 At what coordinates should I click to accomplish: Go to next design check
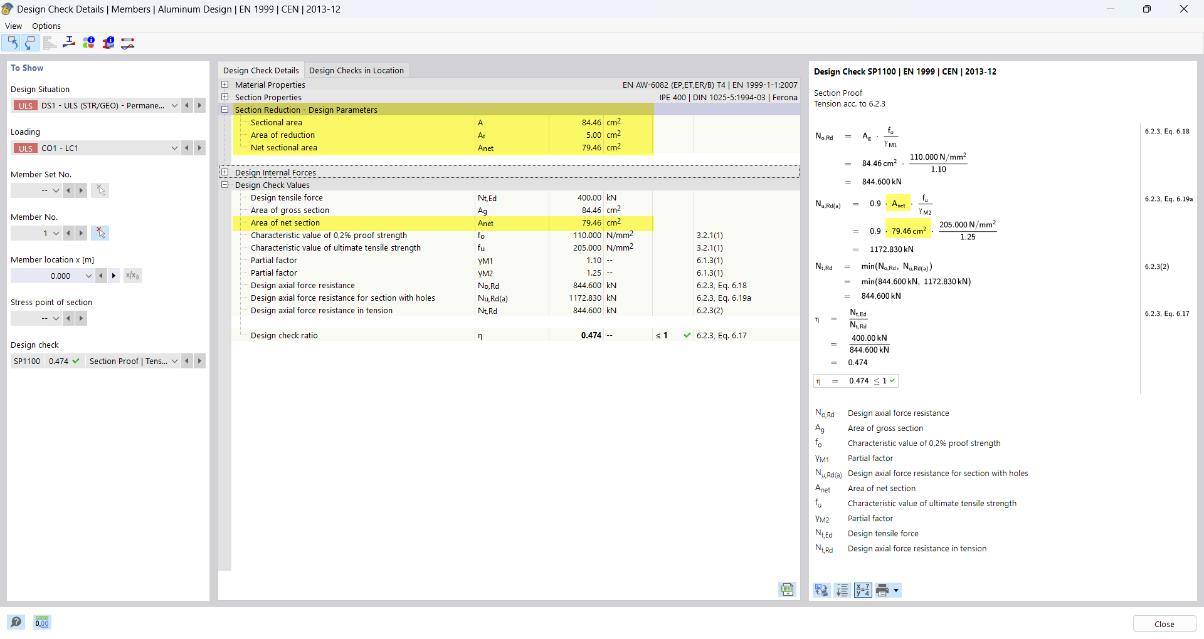[199, 361]
